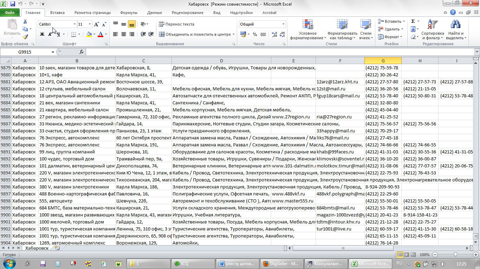The width and height of the screenshot is (480, 269).
Task: Align text to top of cell
Action: click(x=116, y=24)
